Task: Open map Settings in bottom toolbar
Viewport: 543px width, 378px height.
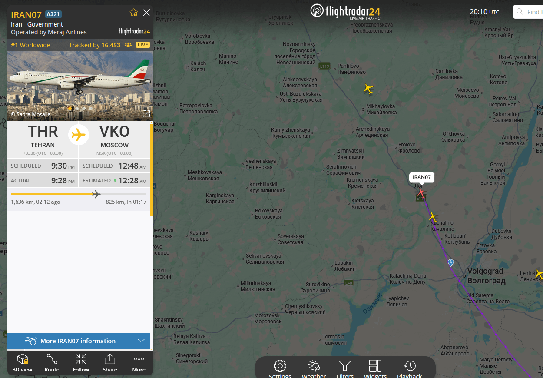Action: pyautogui.click(x=280, y=368)
